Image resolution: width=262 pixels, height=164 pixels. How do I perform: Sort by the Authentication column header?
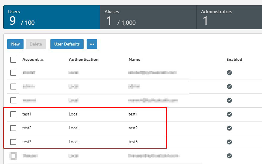click(84, 59)
